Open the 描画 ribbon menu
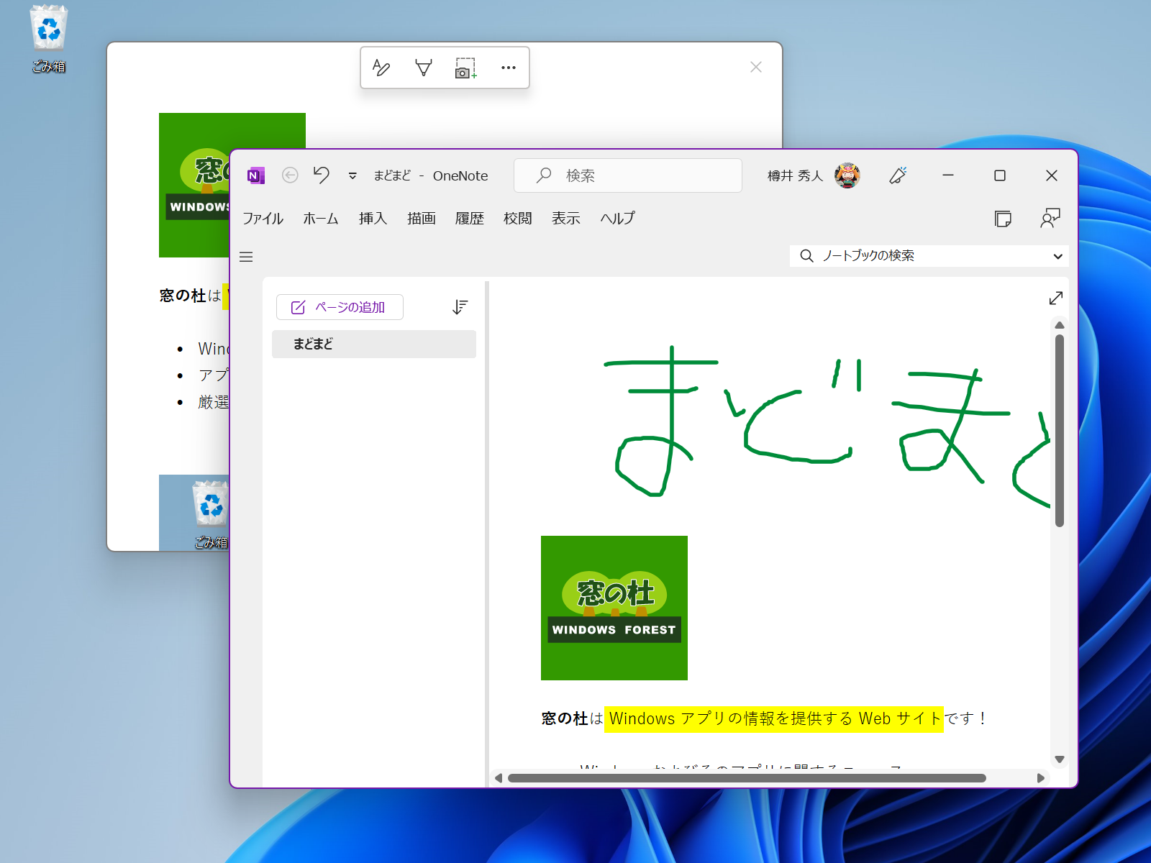The height and width of the screenshot is (863, 1151). pos(421,219)
